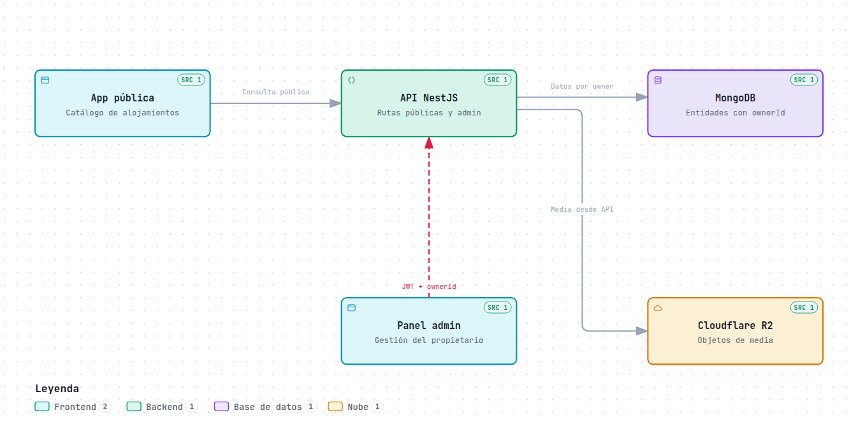858x424 pixels.
Task: Click the Panel admin node title
Action: 429,325
